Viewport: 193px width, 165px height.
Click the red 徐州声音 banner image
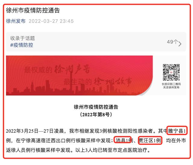(x=79, y=75)
